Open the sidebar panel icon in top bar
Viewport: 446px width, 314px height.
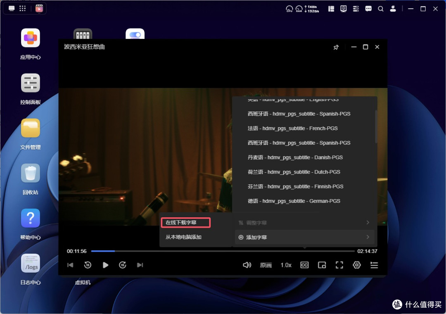pos(331,9)
